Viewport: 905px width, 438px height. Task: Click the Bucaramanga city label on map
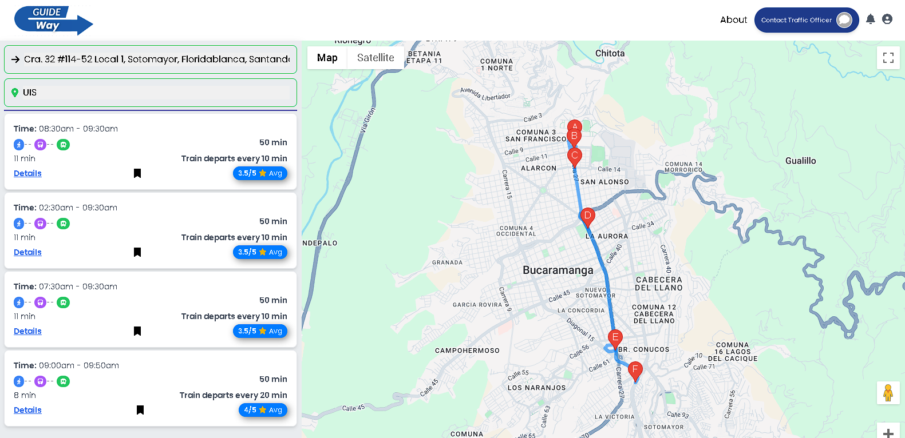[x=558, y=270]
